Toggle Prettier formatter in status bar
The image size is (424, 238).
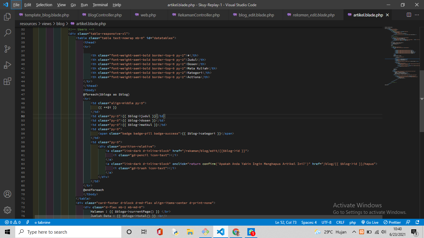(x=392, y=223)
